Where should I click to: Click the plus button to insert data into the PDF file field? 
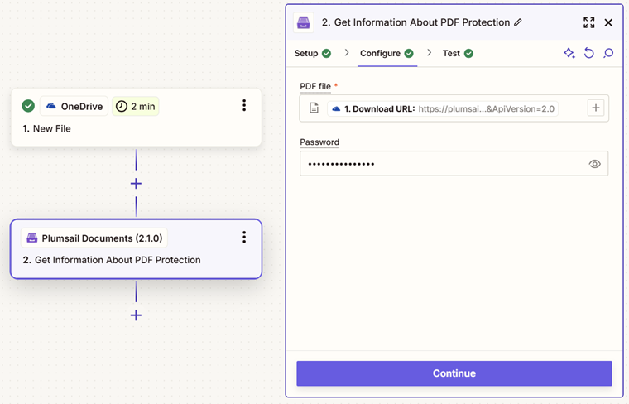[596, 108]
